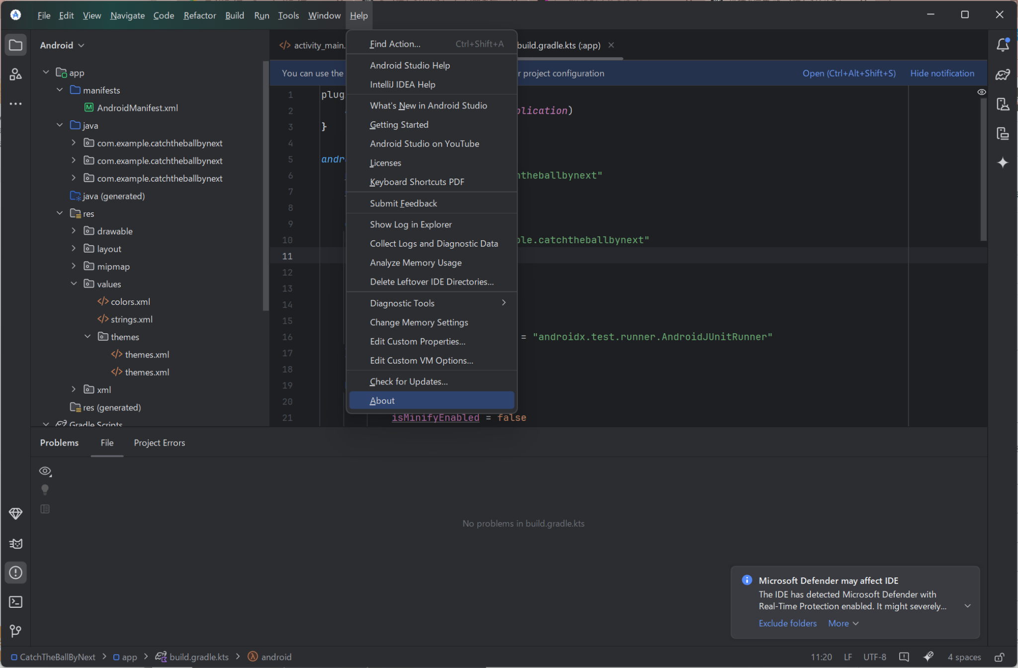Toggle the code inspection highlight eye icon above scrollbar

(981, 92)
